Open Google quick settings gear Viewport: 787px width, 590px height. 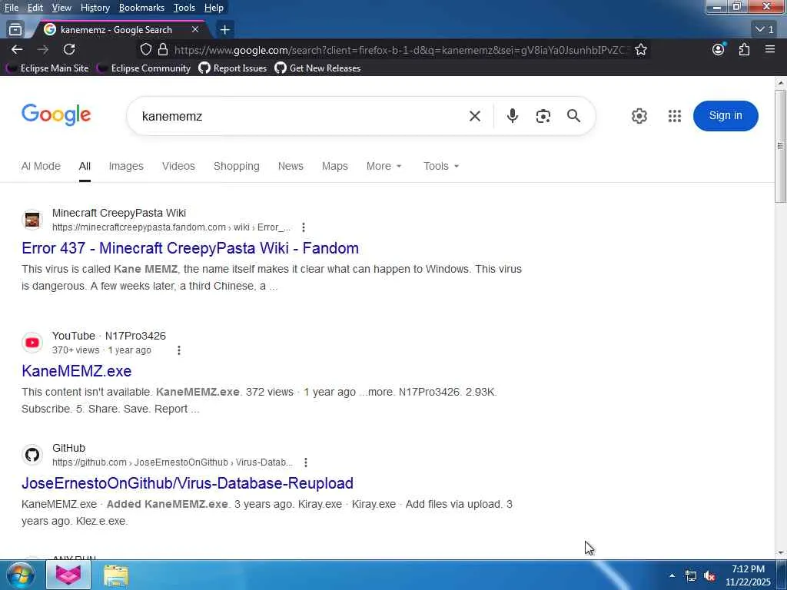(639, 116)
